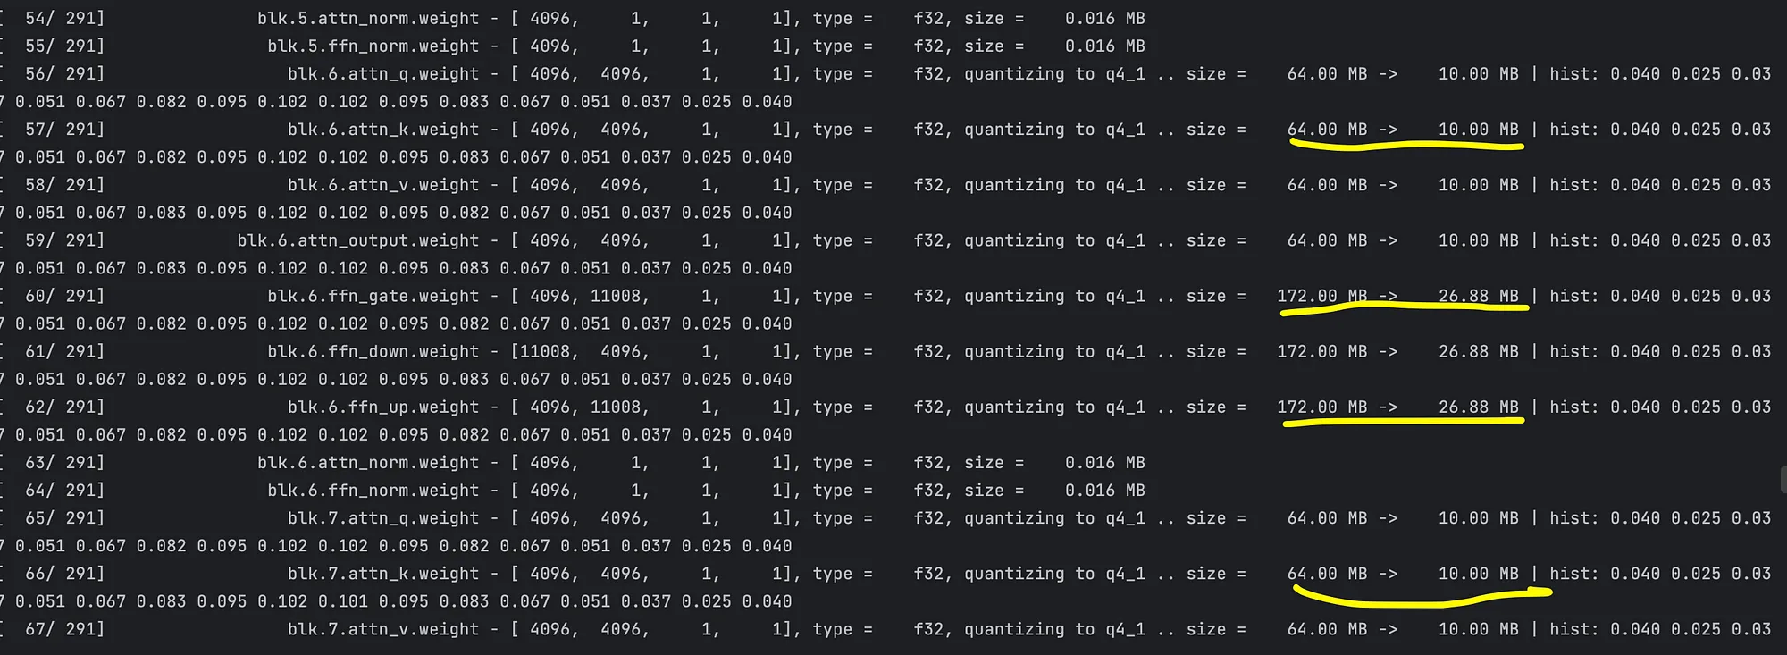Click the blk.6.attn_norm.weight tensor name

click(x=368, y=463)
